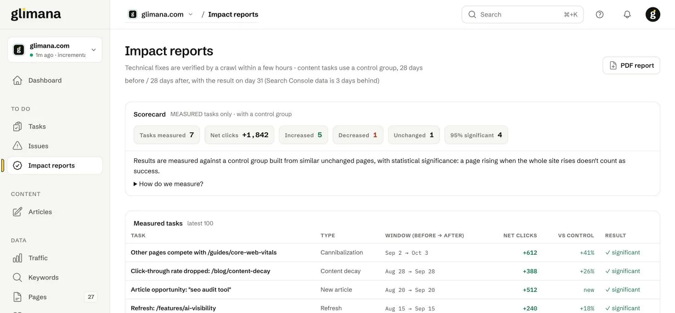
Task: Open the "Article opportunity: seo audit tool" task
Action: tap(181, 290)
